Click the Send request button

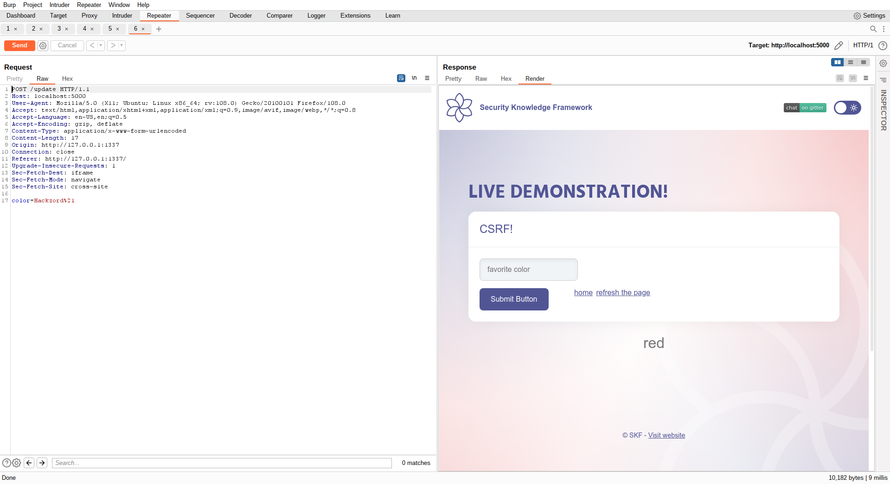click(x=19, y=45)
